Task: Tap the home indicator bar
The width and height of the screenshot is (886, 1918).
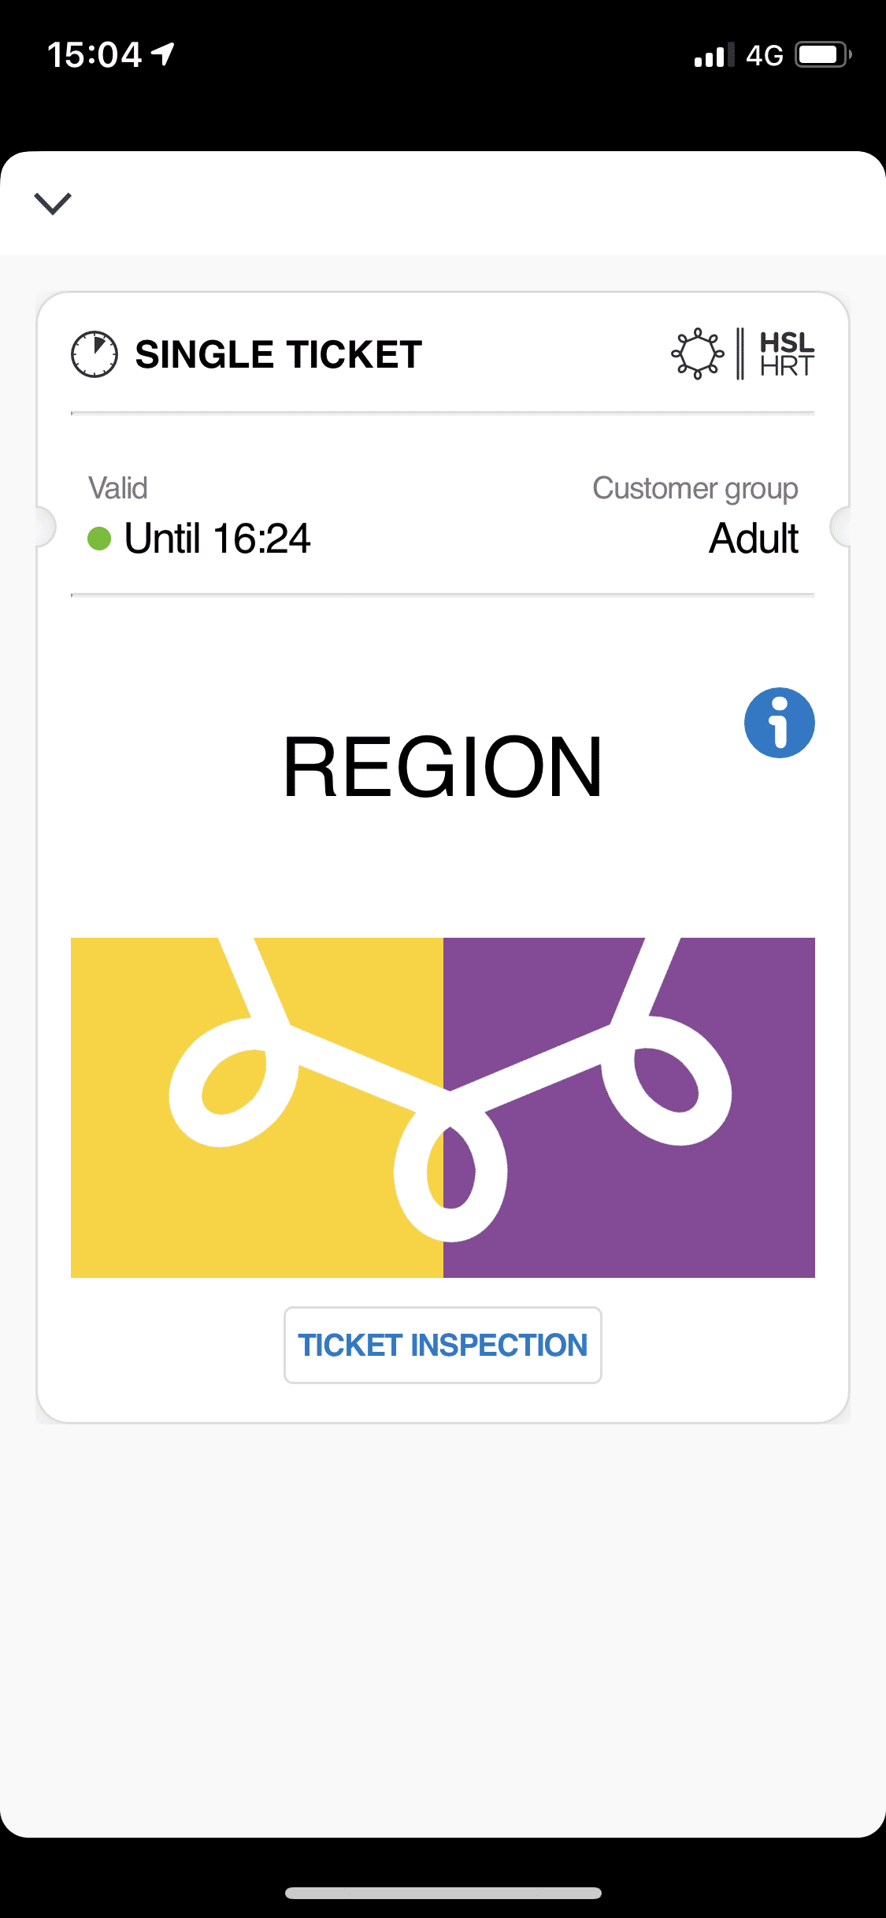Action: 443,1893
